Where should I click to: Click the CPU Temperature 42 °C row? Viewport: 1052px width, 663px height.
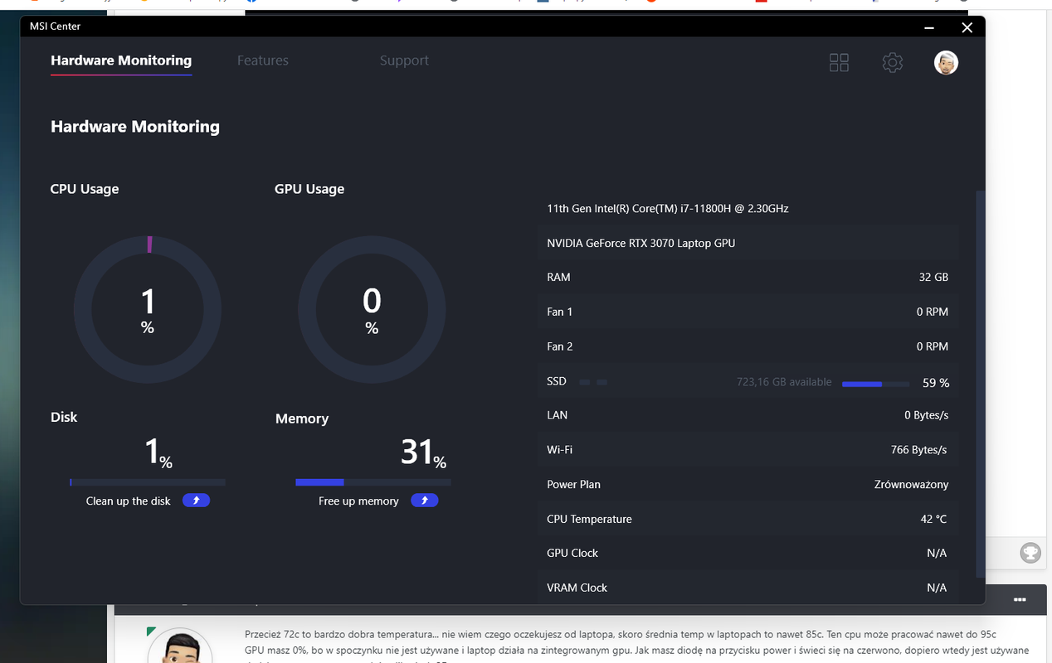pyautogui.click(x=748, y=519)
